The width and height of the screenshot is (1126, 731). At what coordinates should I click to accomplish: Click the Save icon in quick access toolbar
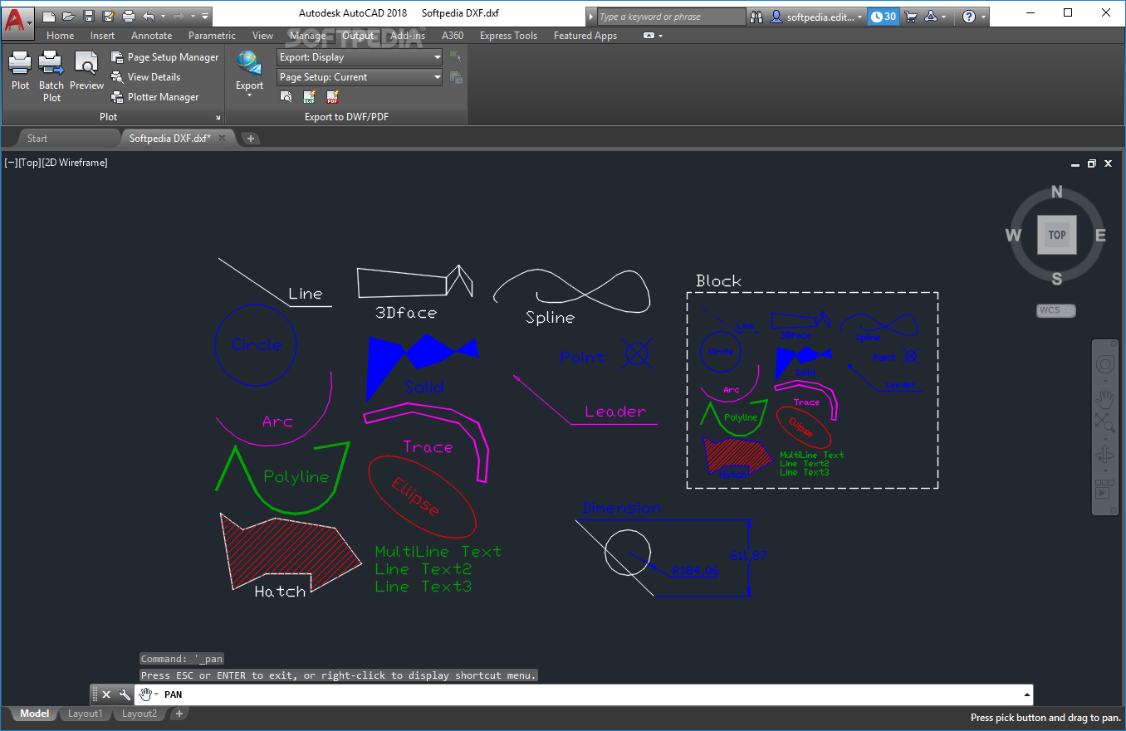click(88, 16)
